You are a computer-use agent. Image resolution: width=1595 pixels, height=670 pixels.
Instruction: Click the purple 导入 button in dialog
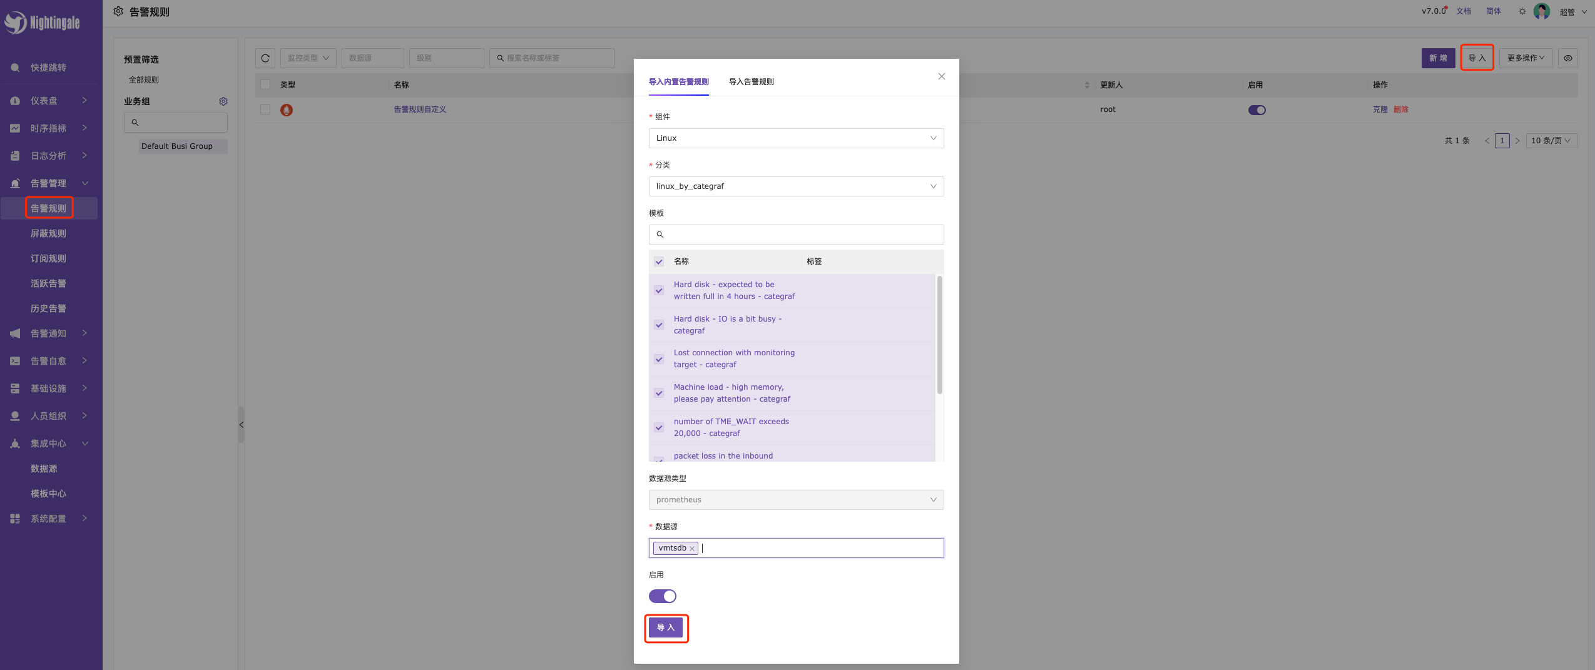666,627
